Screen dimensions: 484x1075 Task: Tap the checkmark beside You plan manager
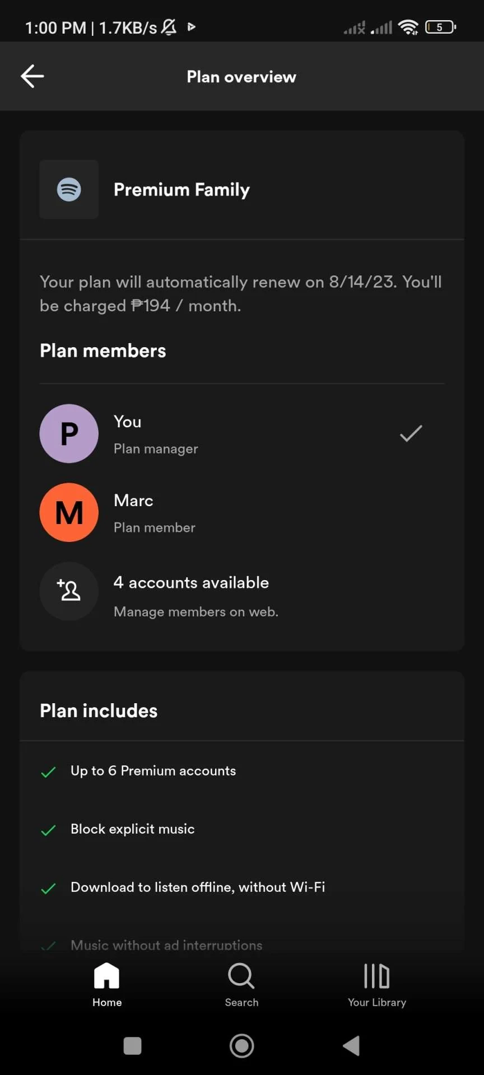(411, 433)
